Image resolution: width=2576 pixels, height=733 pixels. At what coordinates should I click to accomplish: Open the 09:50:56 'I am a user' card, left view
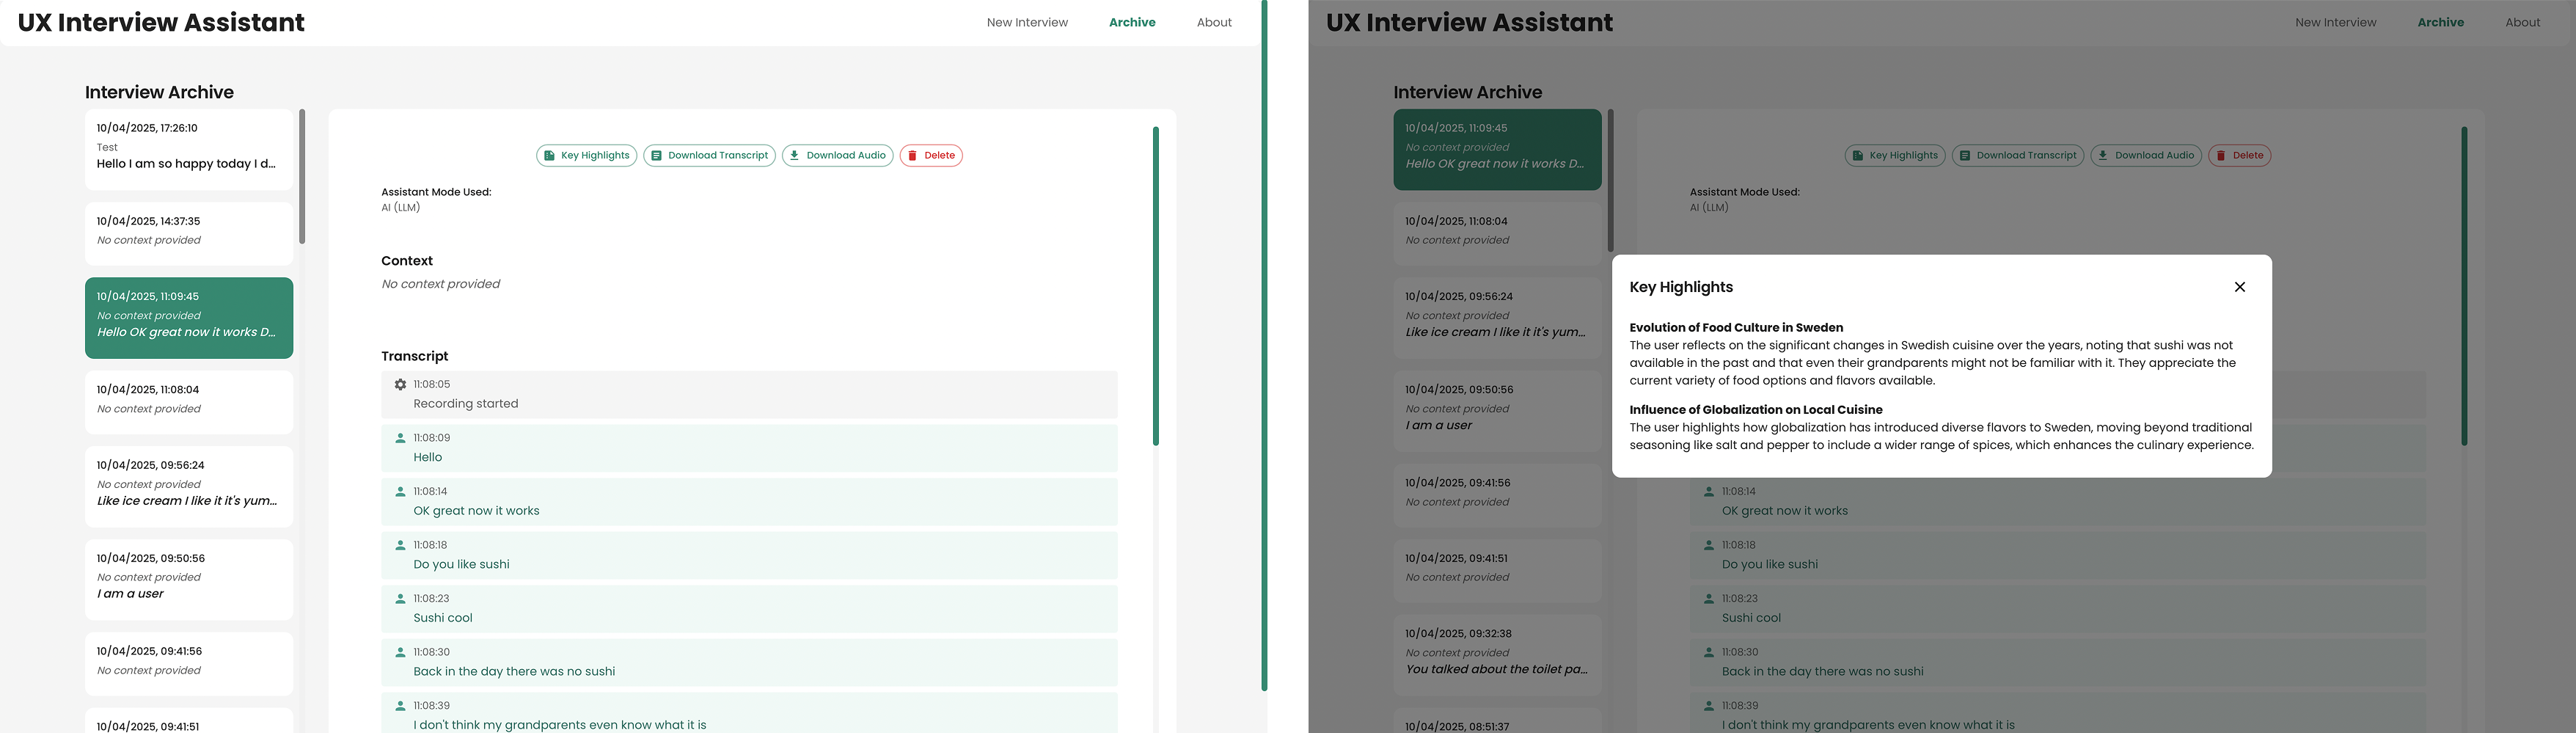[x=189, y=580]
